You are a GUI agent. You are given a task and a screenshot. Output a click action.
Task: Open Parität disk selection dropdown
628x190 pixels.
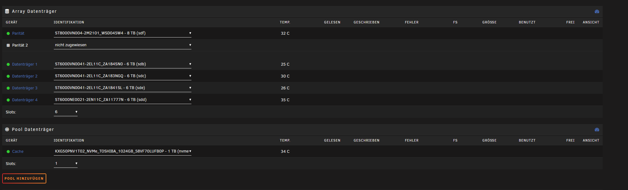click(x=123, y=33)
